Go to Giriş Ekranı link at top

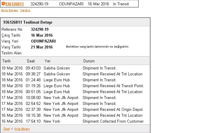(x=9, y=10)
